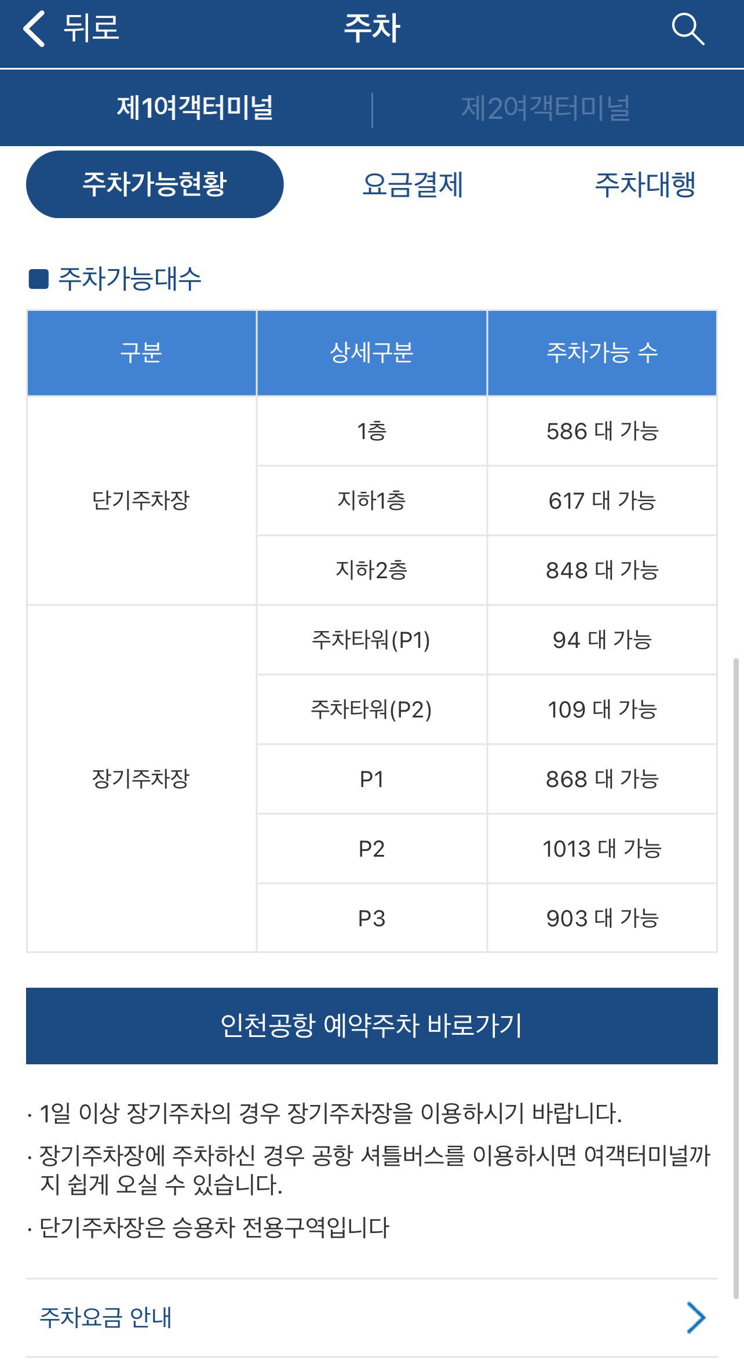
Task: Click the 주차가능대수 square bullet icon
Action: (39, 279)
